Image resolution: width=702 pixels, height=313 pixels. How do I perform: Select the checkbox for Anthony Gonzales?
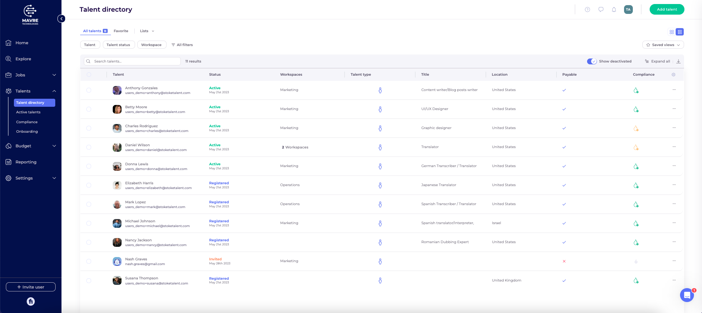click(89, 90)
